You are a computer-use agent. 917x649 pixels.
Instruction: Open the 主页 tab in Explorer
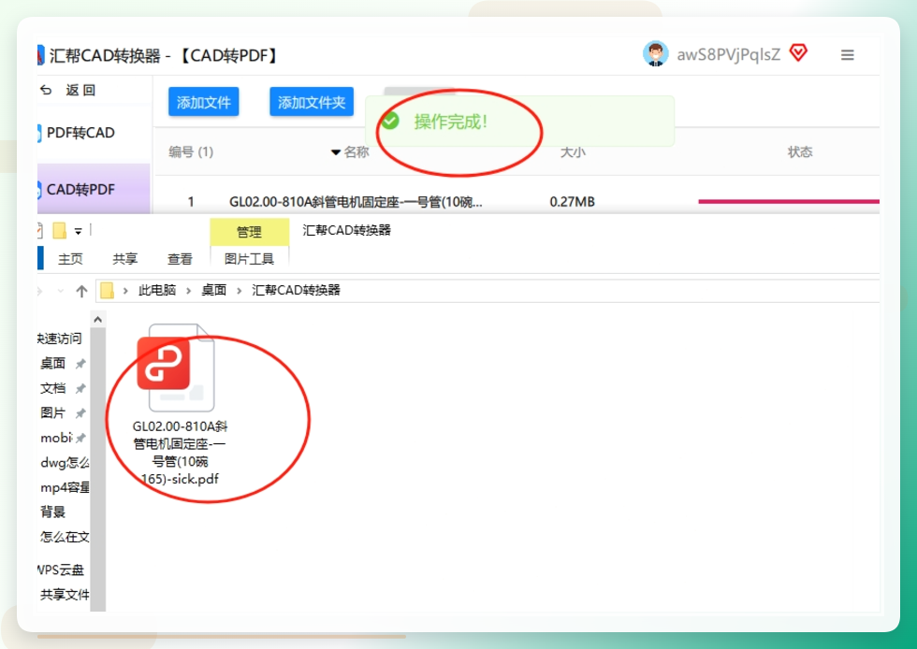click(x=70, y=259)
